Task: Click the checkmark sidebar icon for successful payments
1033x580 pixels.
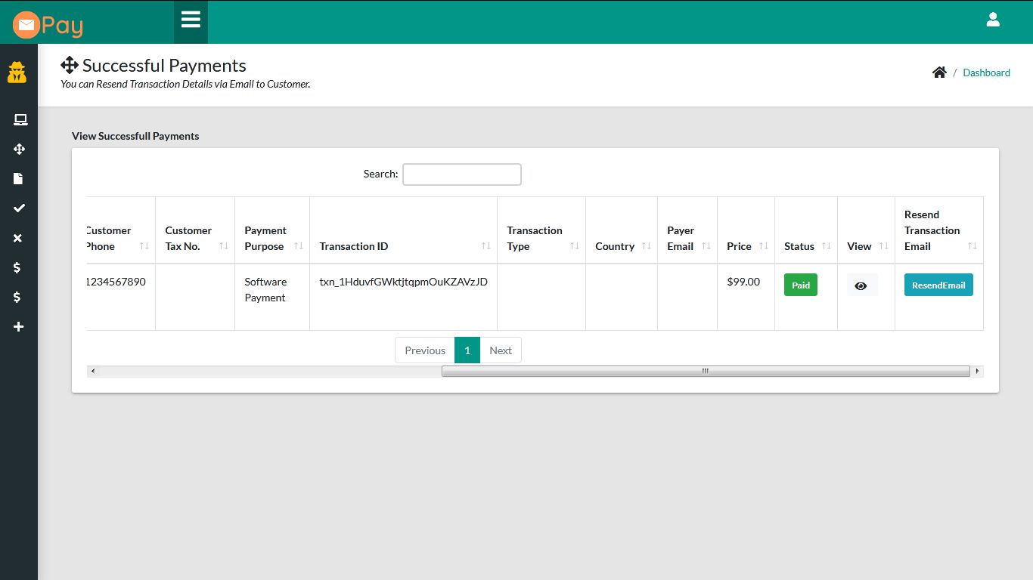Action: click(20, 208)
